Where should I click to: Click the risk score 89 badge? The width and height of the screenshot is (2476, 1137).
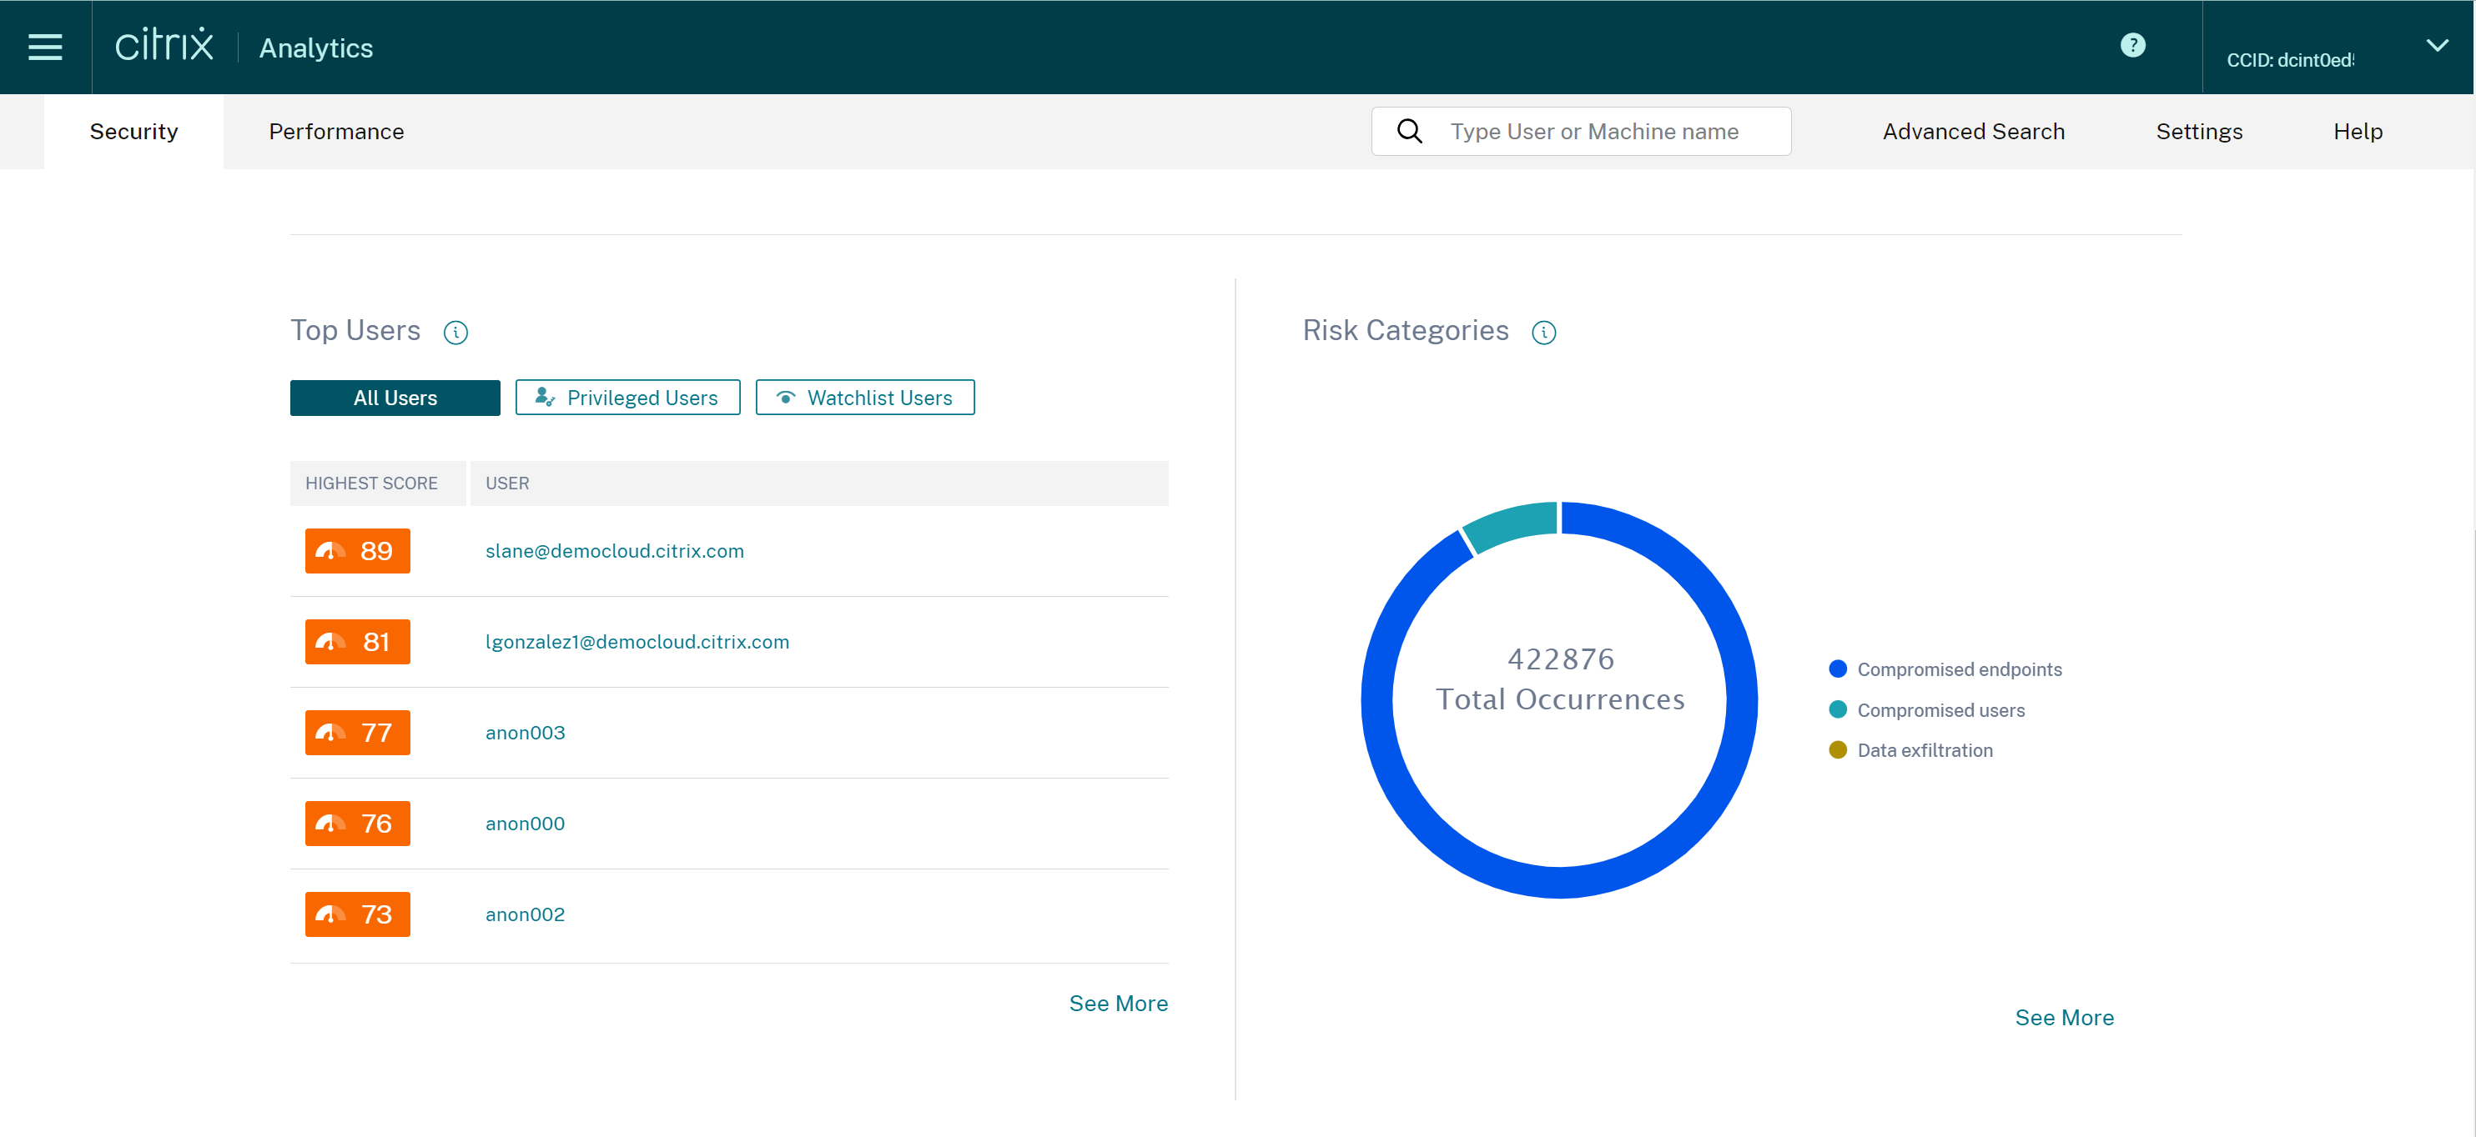[358, 551]
